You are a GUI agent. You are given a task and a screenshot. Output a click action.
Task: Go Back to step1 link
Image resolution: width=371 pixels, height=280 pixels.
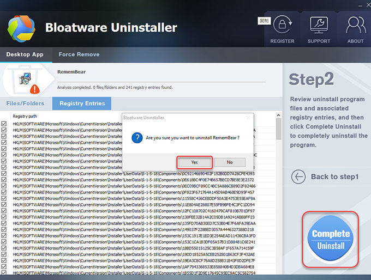334,176
